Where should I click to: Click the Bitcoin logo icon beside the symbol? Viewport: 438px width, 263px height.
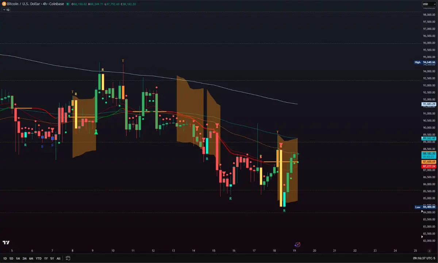4,4
